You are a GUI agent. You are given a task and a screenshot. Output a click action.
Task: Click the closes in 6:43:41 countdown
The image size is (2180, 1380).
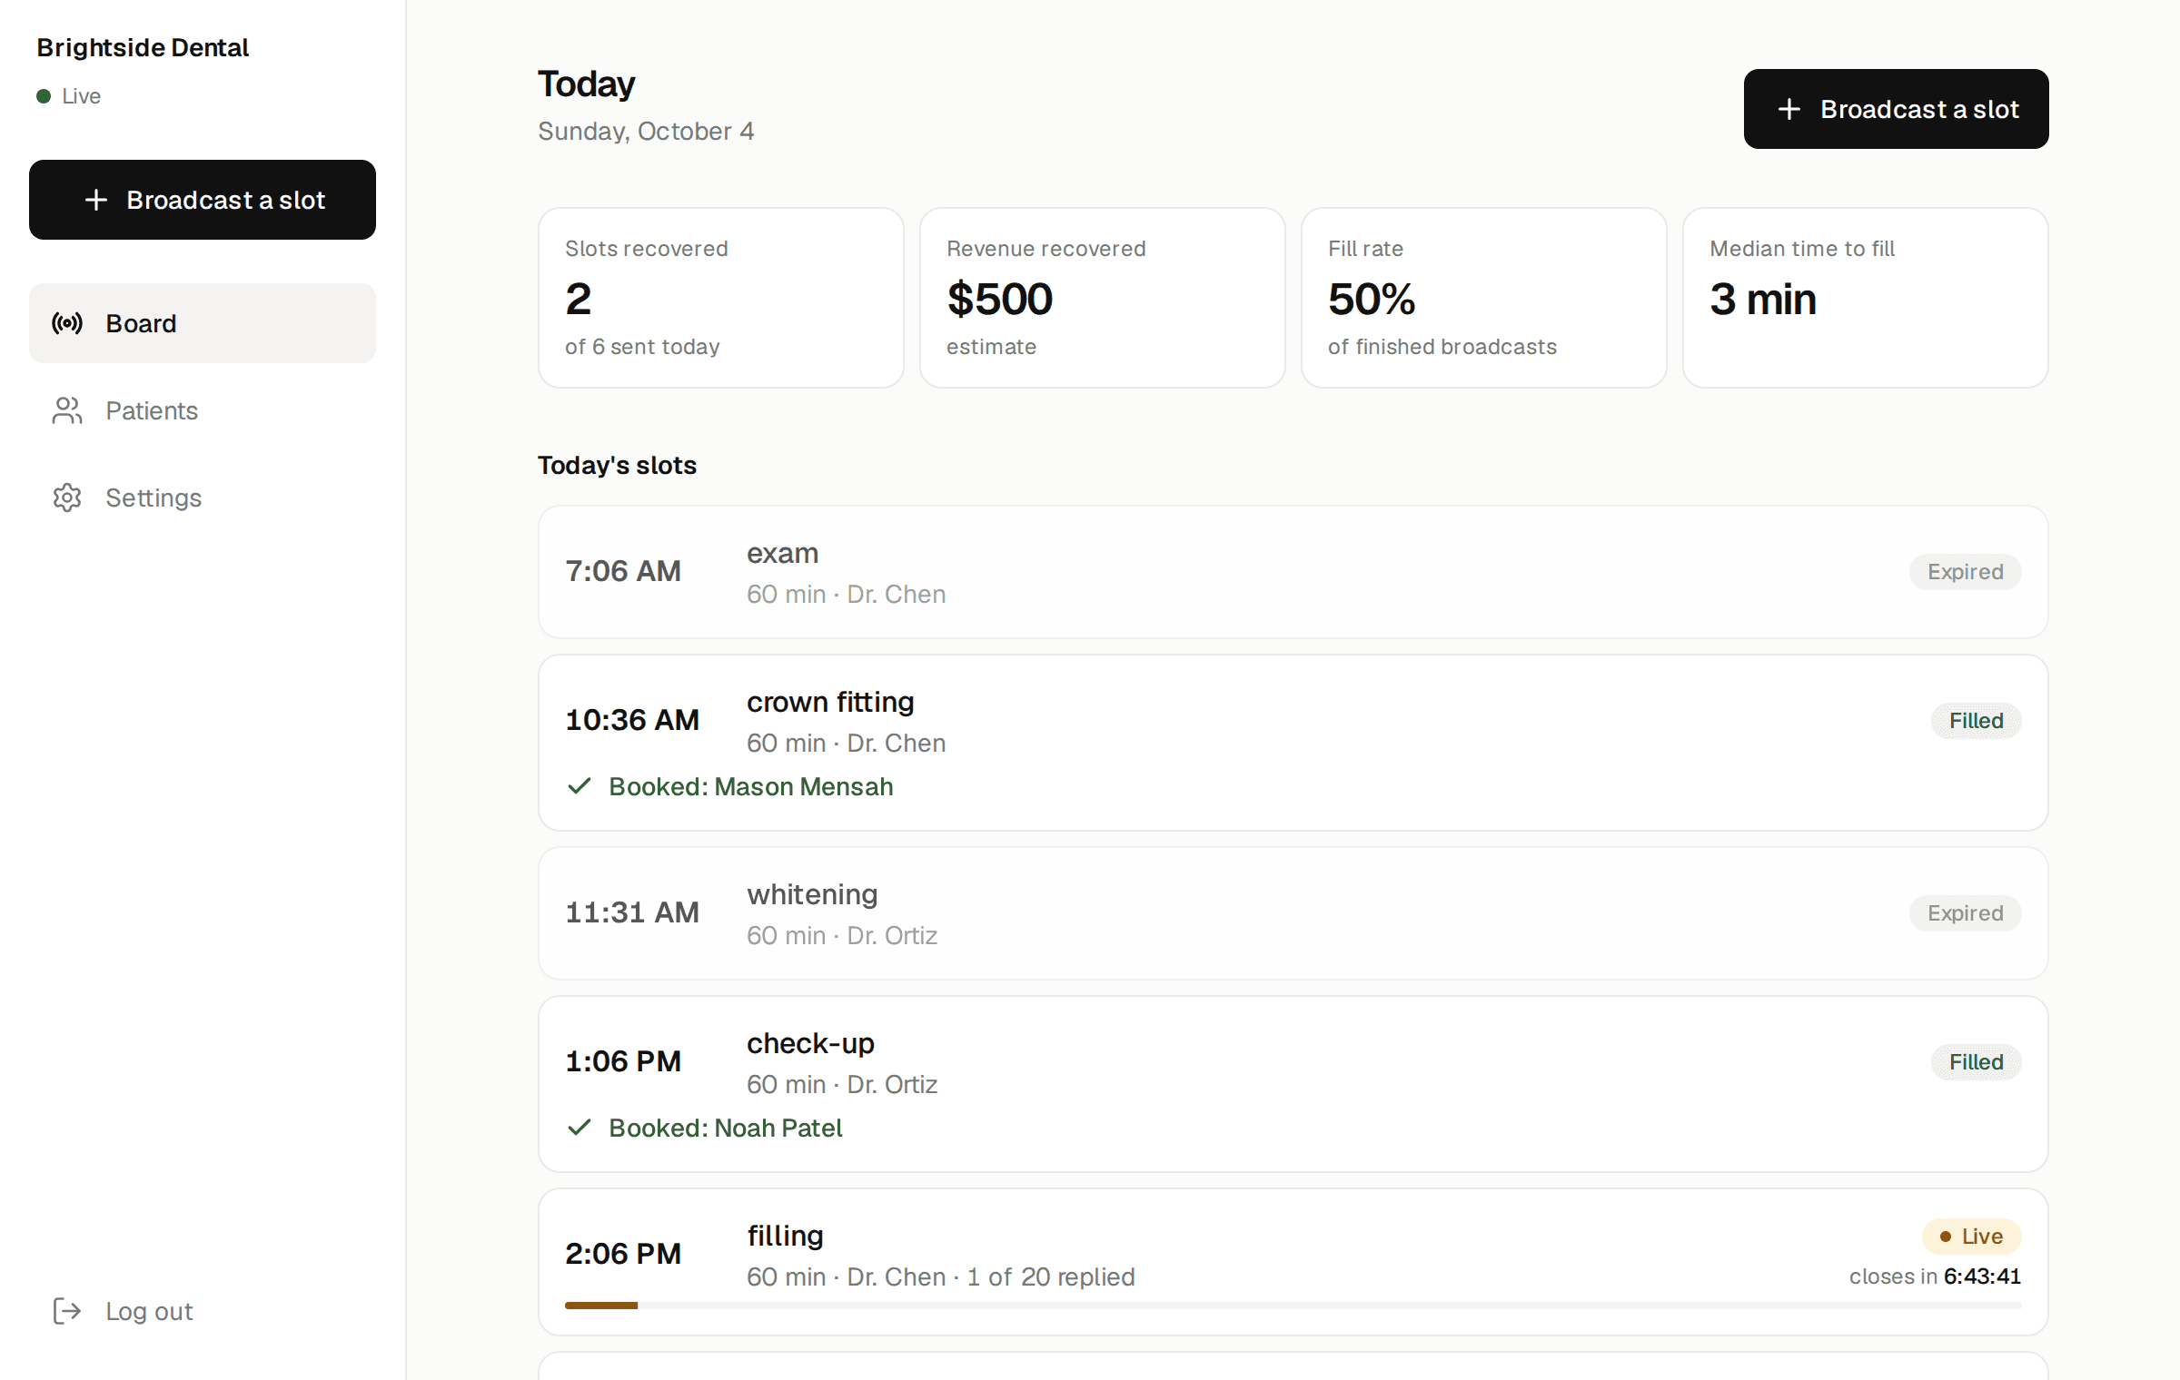(1935, 1276)
